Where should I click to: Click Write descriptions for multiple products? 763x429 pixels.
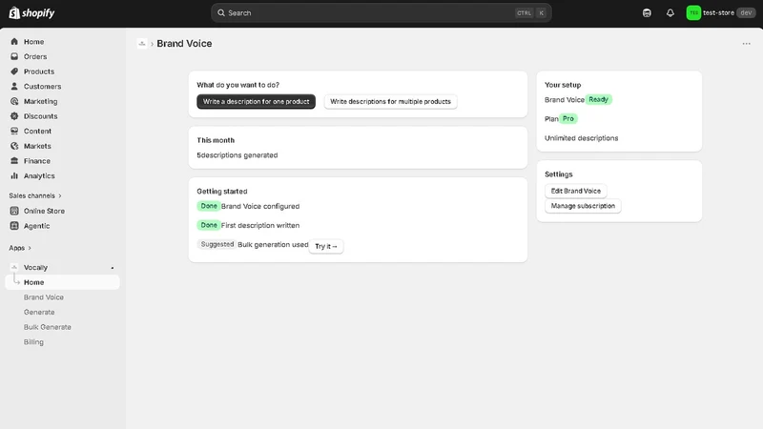[390, 102]
